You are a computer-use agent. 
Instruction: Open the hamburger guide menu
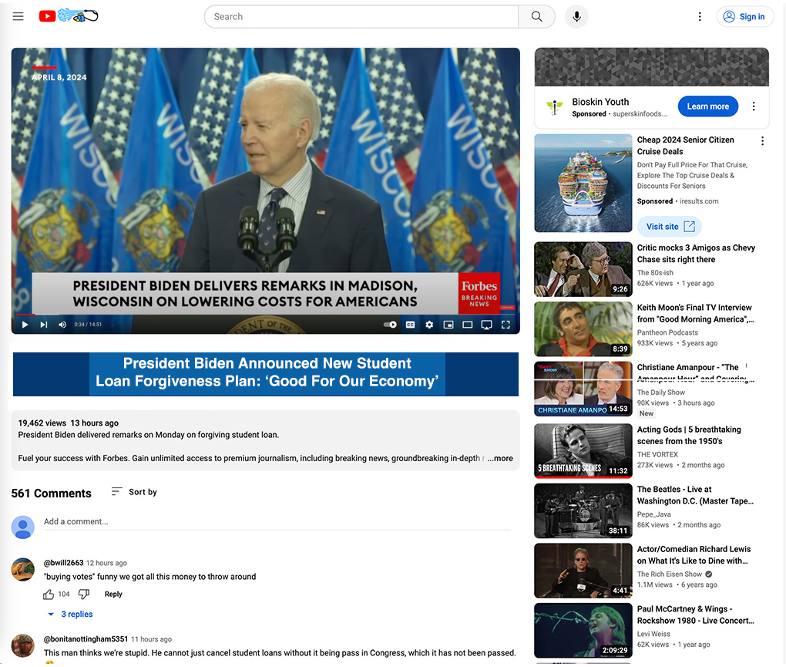[18, 16]
